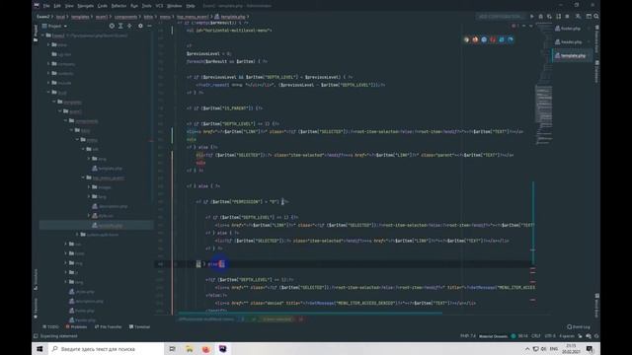
Task: Open preview in the Edge browser icon
Action: coord(511,39)
